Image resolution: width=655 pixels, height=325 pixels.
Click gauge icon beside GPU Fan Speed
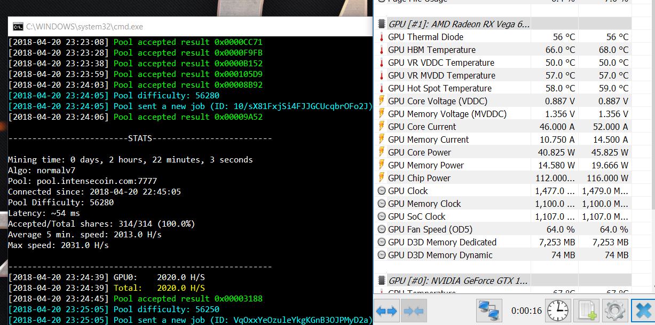tap(382, 229)
